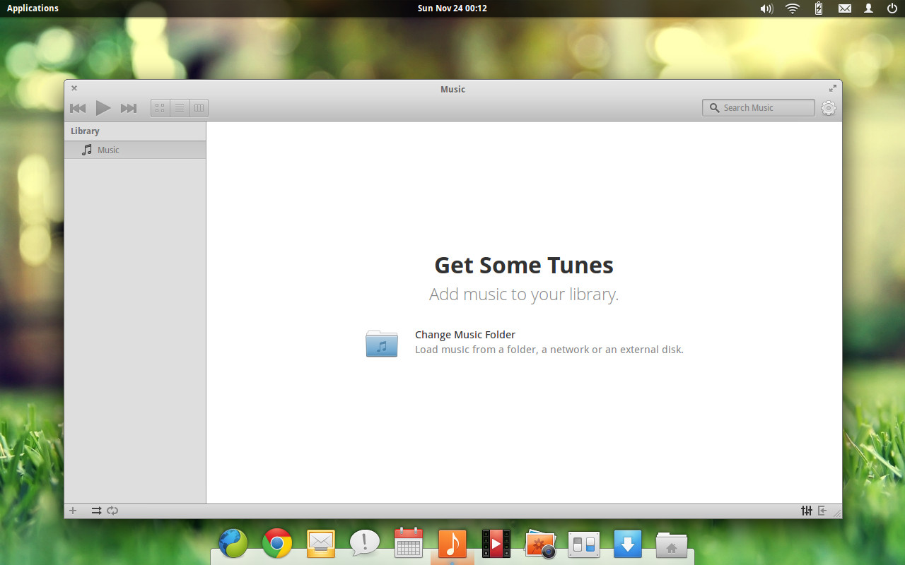
Task: Open the chat notification app in dock
Action: click(x=365, y=542)
